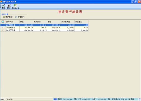Click the app icon in title bar
The width and height of the screenshot is (141, 101).
(1, 2)
